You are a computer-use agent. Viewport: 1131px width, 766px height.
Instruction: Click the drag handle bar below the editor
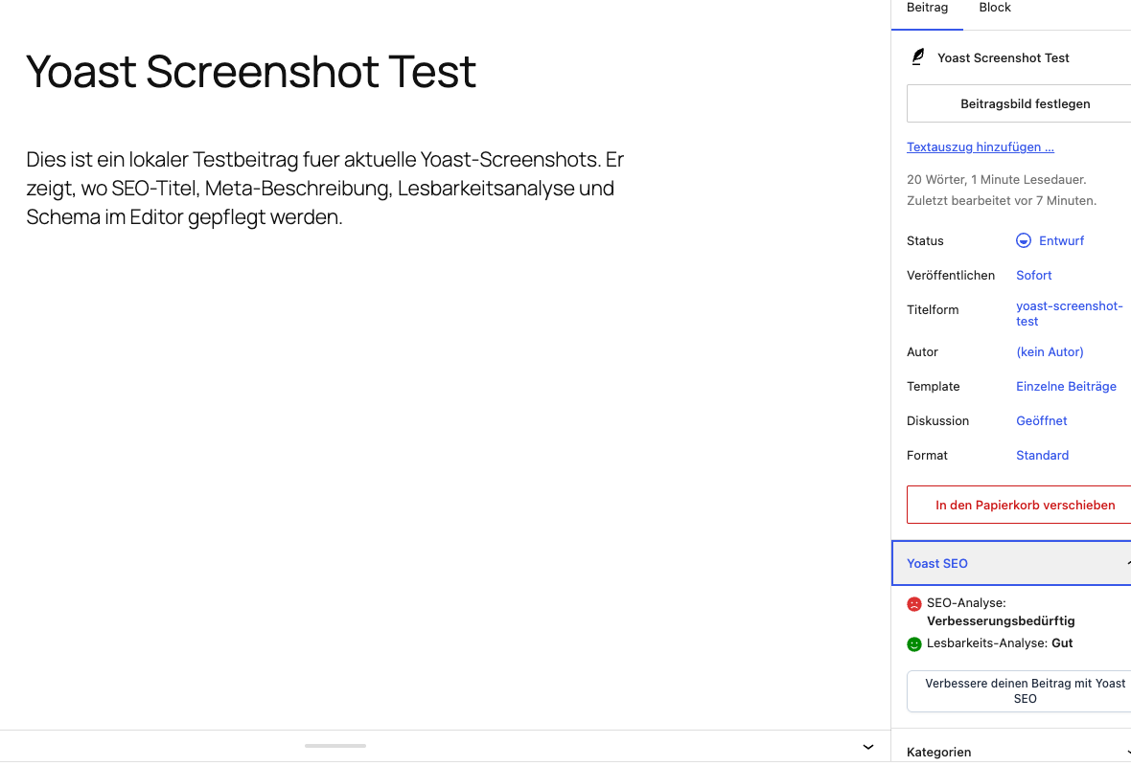click(x=335, y=746)
